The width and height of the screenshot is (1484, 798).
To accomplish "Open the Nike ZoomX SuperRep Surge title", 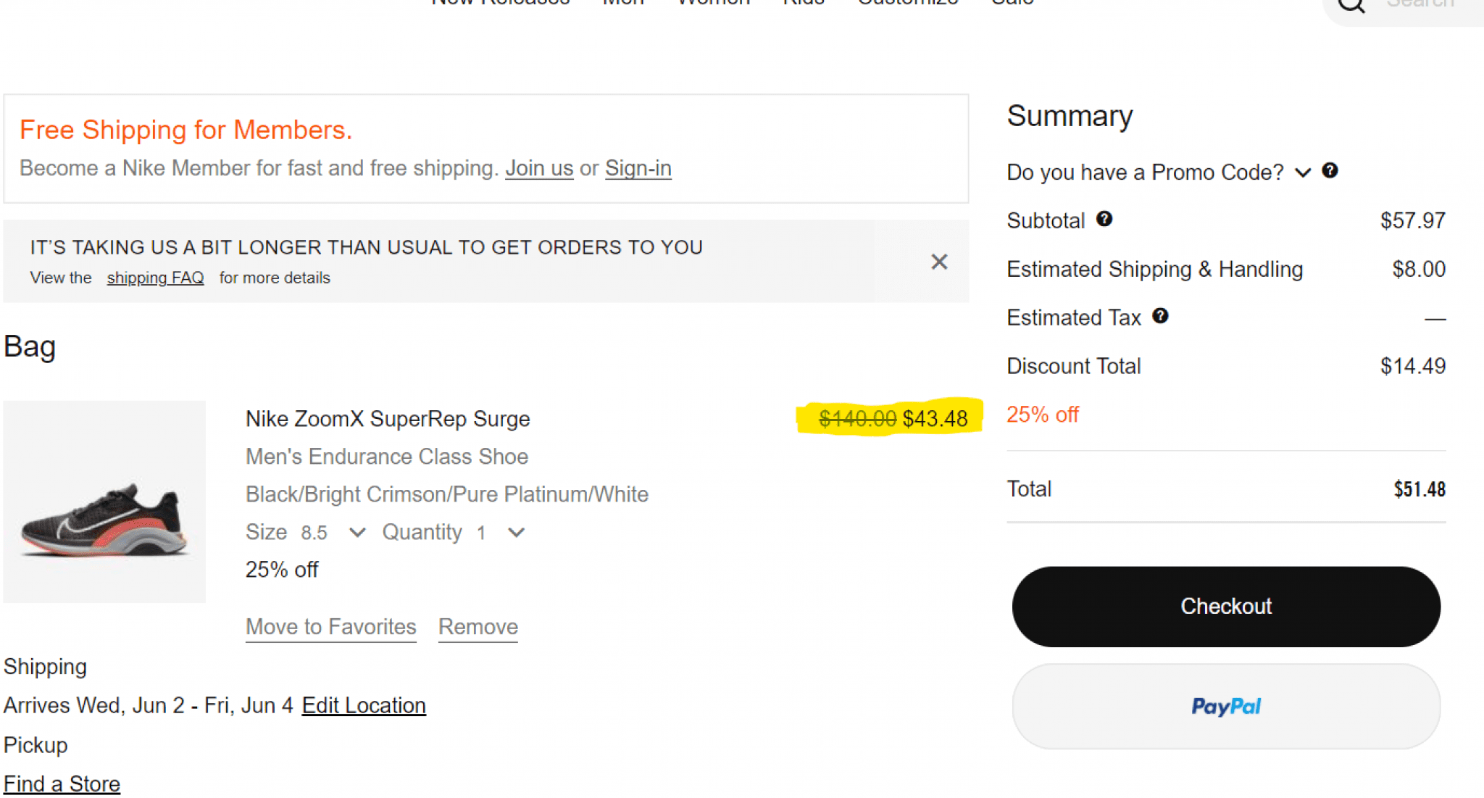I will (x=388, y=419).
